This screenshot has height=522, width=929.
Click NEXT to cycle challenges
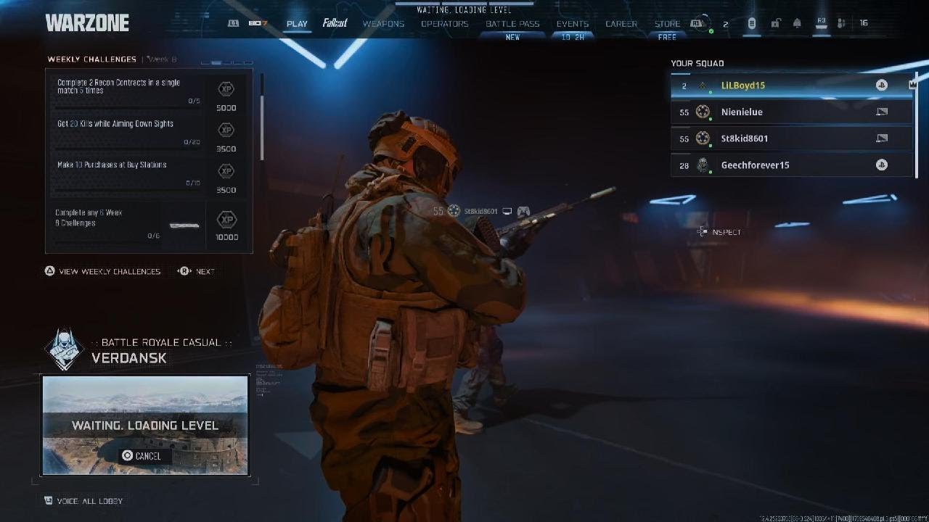(x=205, y=271)
